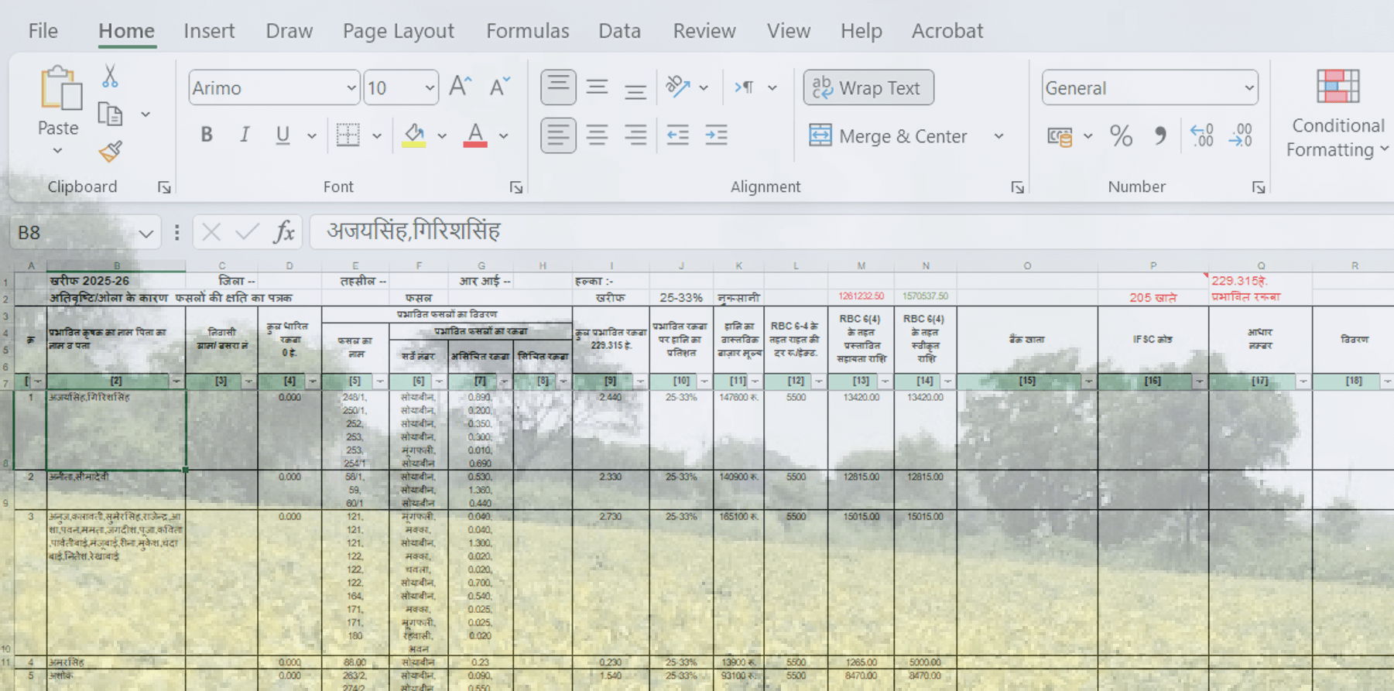Apply the yellow fill color swatch
The height and width of the screenshot is (691, 1394).
click(414, 135)
